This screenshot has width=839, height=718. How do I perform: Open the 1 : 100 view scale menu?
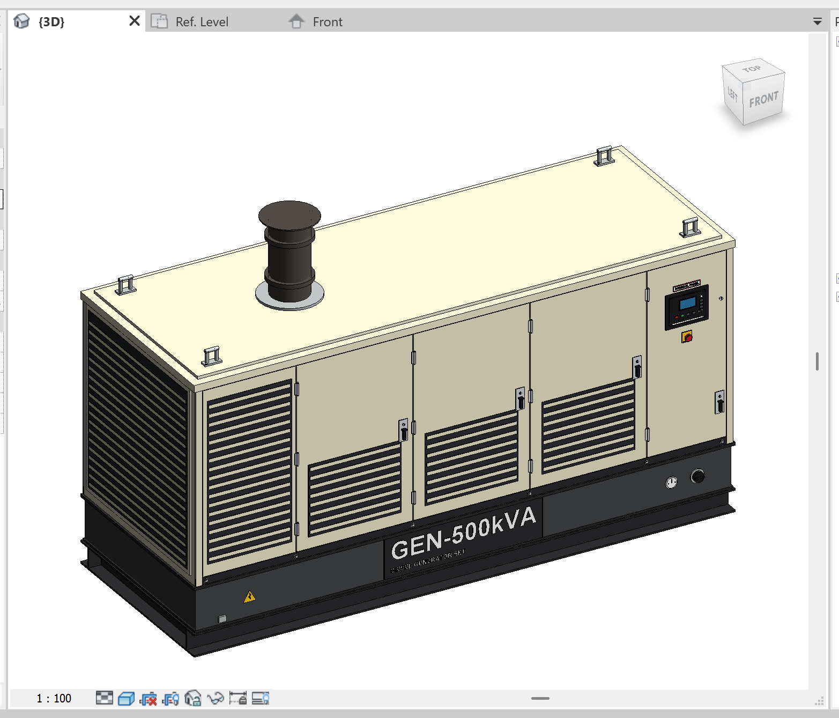(54, 698)
